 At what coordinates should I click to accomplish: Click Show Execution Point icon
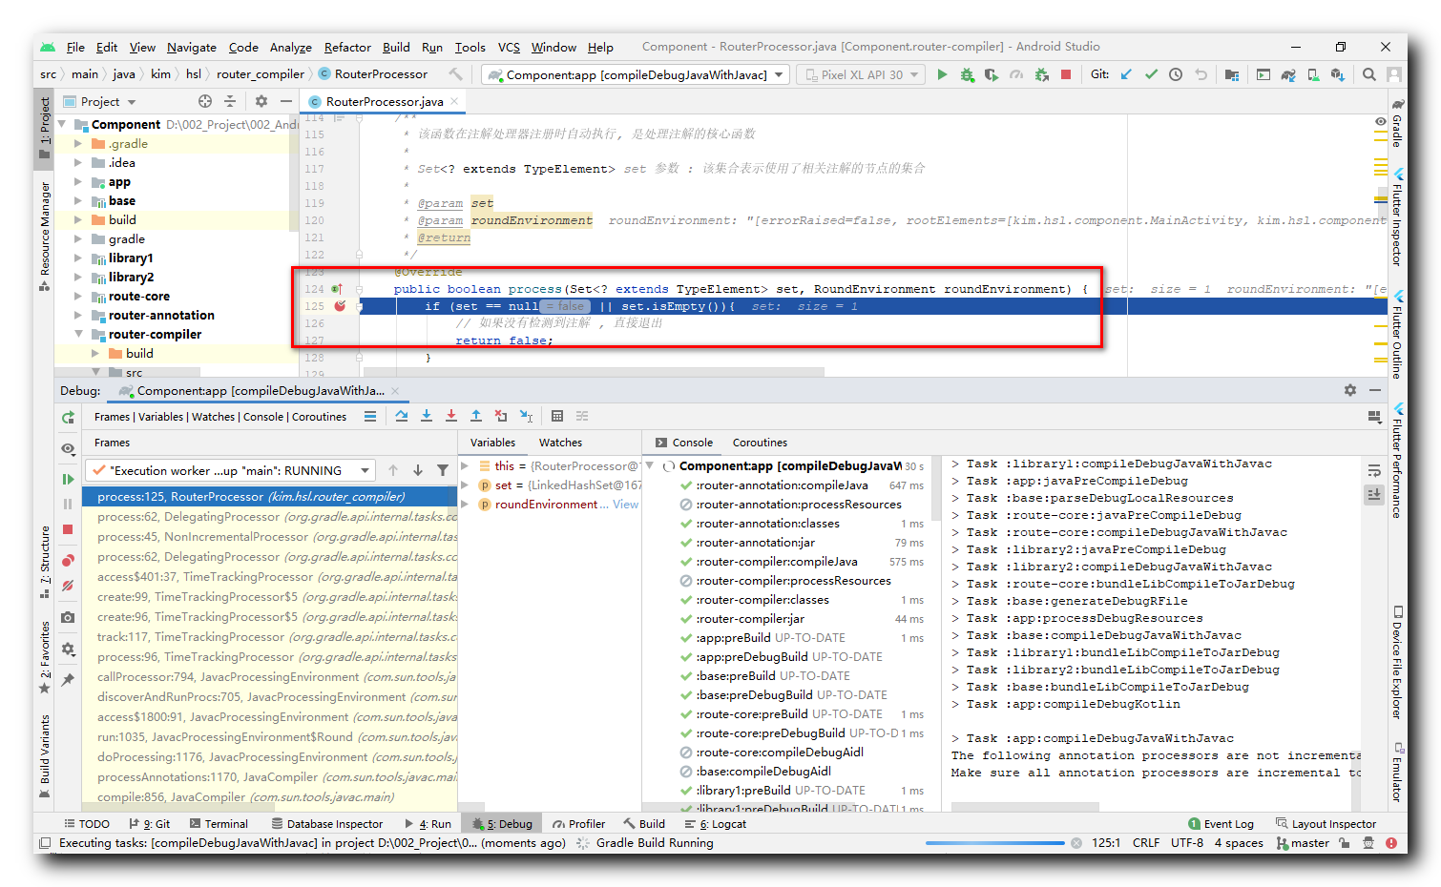370,417
